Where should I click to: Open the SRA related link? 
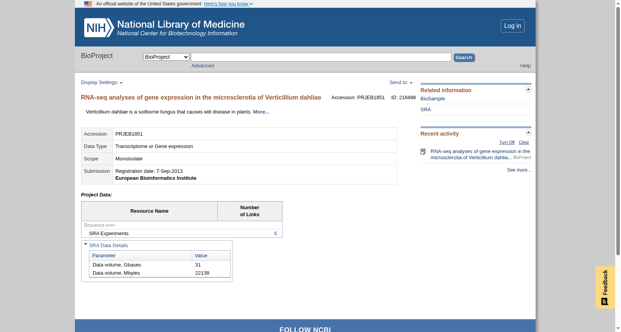pyautogui.click(x=426, y=110)
